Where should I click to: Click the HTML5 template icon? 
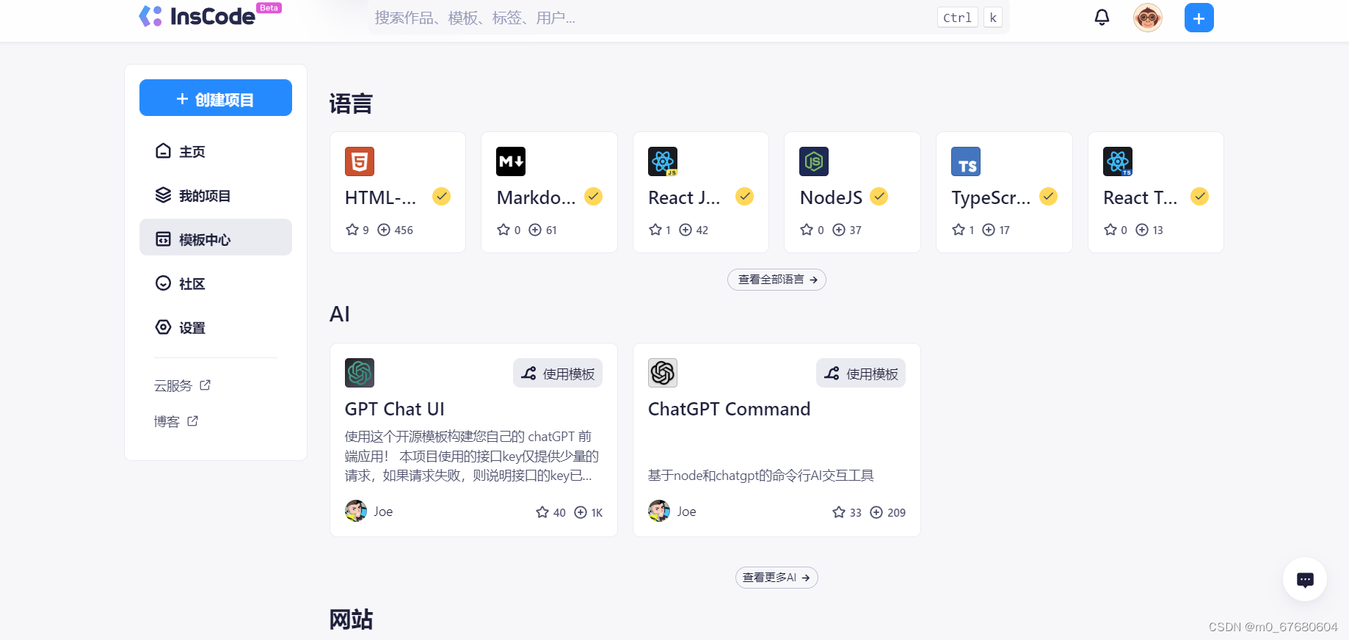point(360,161)
